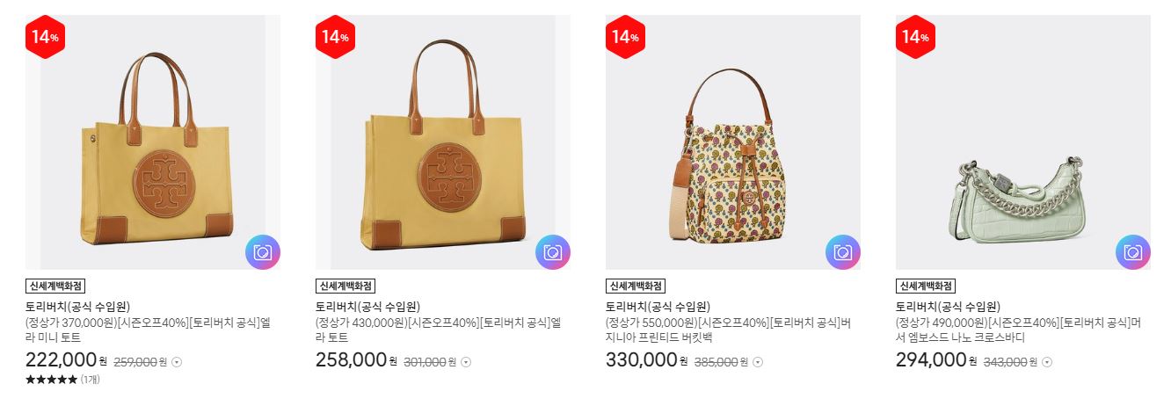The width and height of the screenshot is (1171, 406).
Task: View five-star review rating (1개)
Action: coord(62,381)
